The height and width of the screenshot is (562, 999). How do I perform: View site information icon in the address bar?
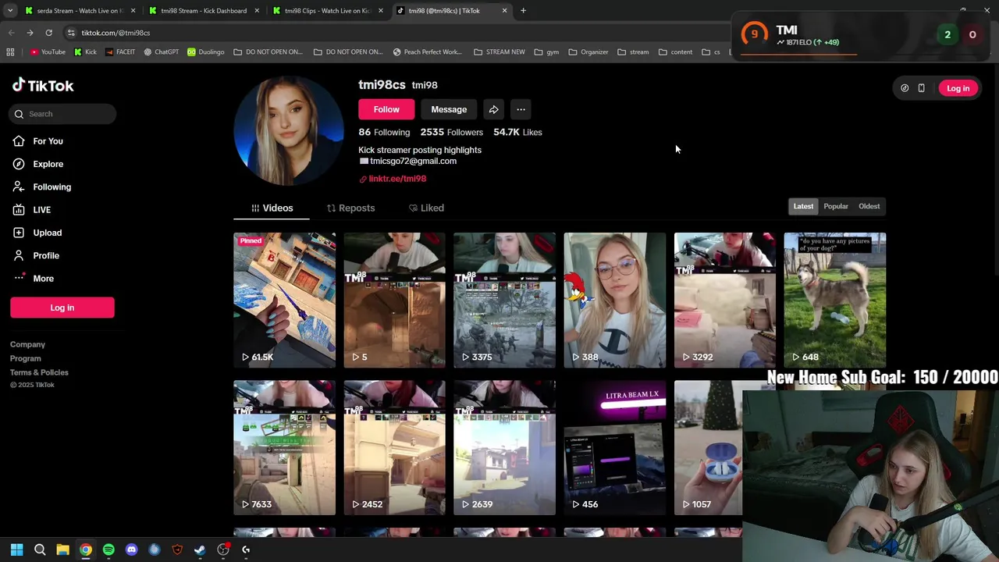coord(71,33)
